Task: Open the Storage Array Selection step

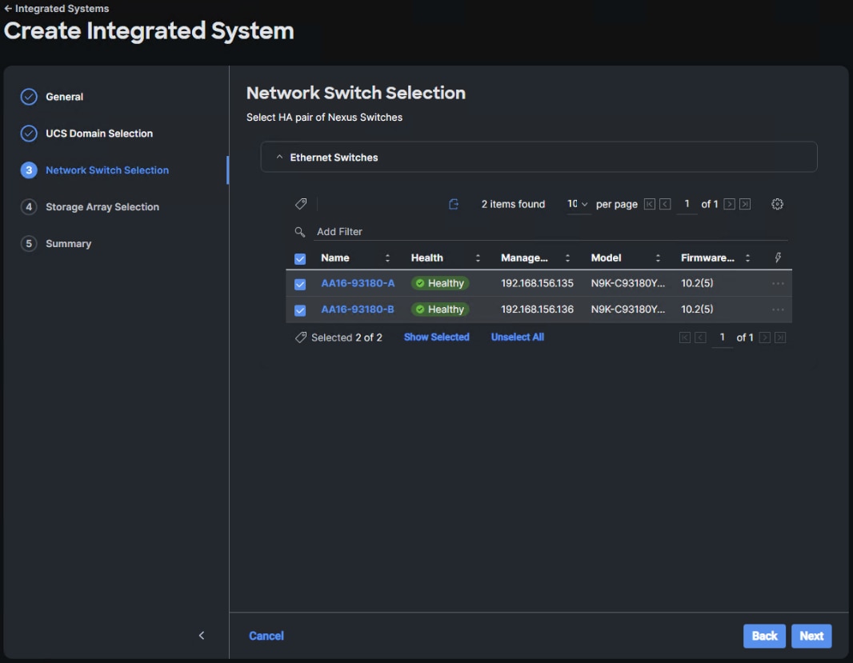Action: [102, 207]
